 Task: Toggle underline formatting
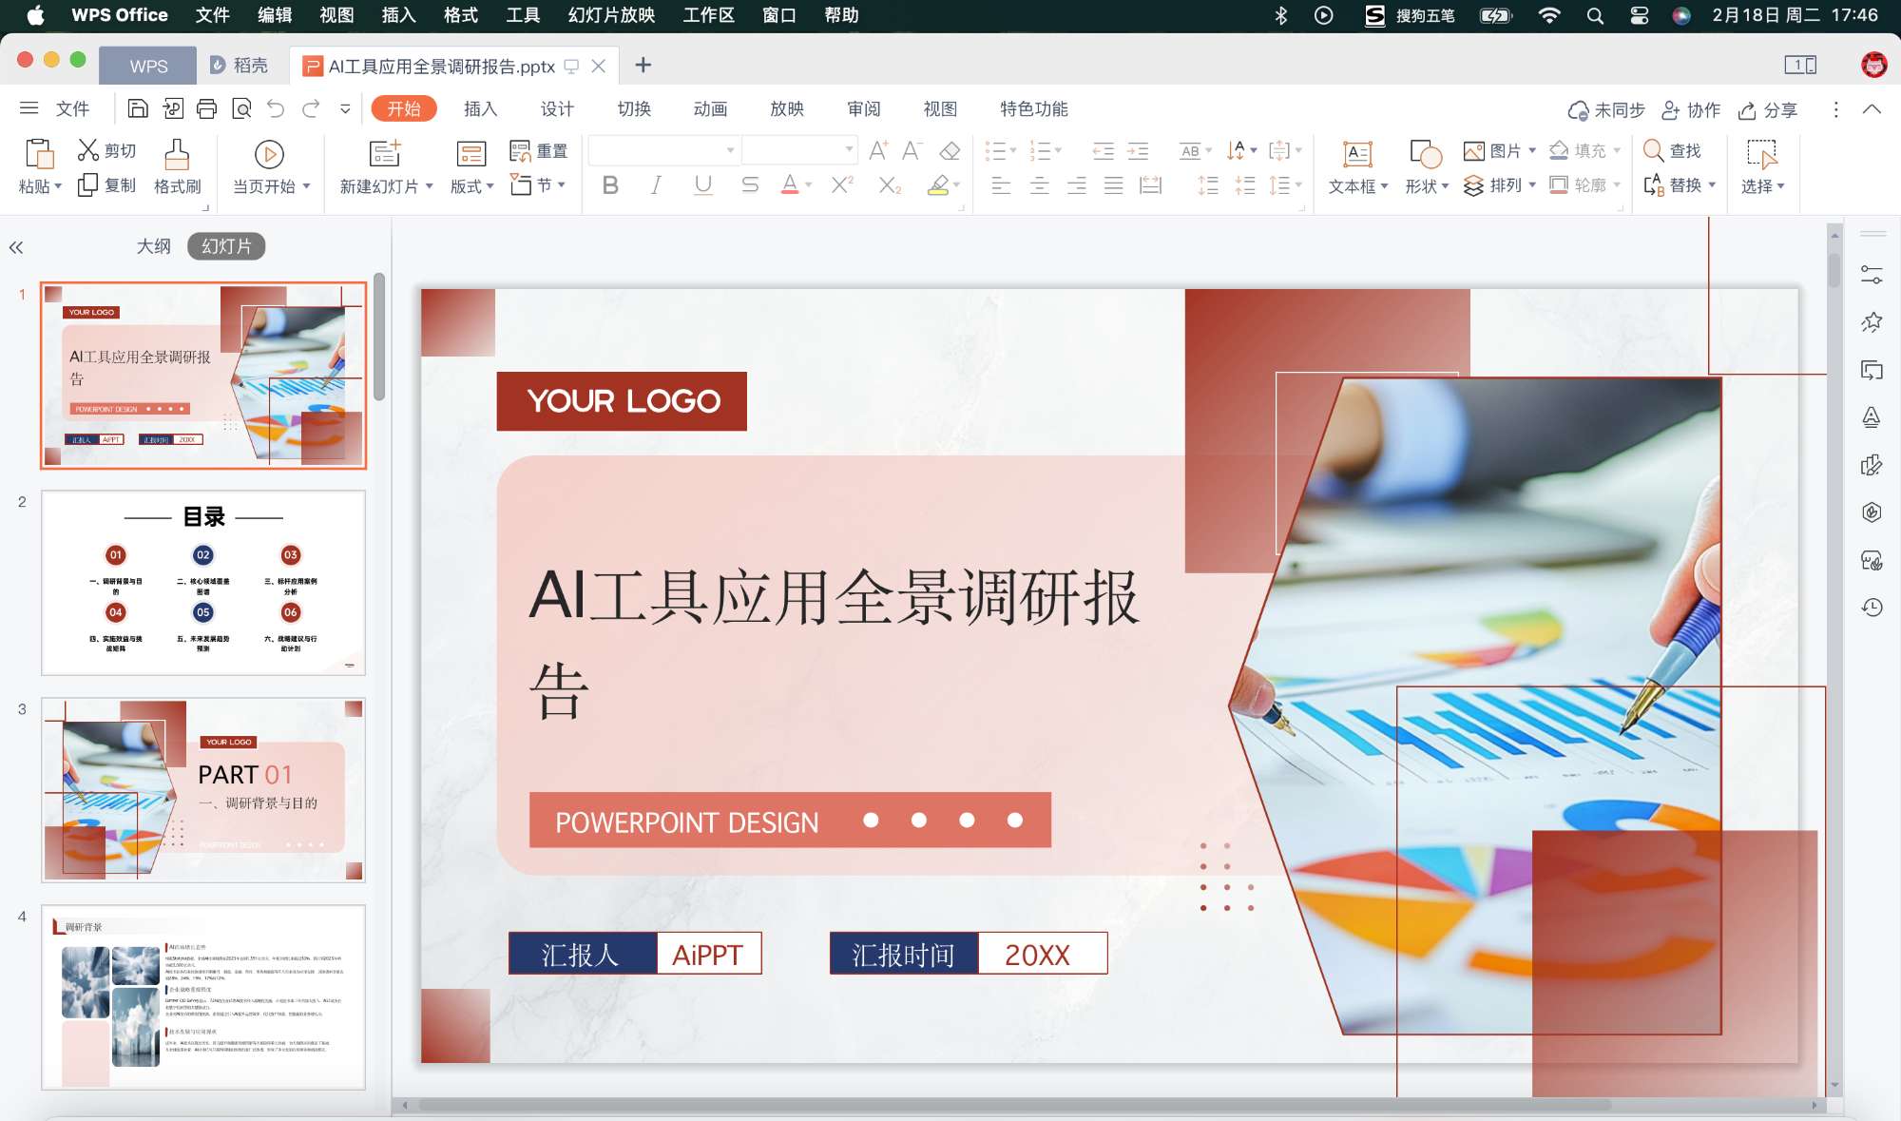[701, 185]
